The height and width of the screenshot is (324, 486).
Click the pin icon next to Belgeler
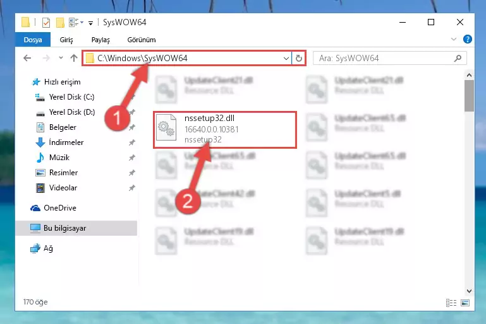132,127
